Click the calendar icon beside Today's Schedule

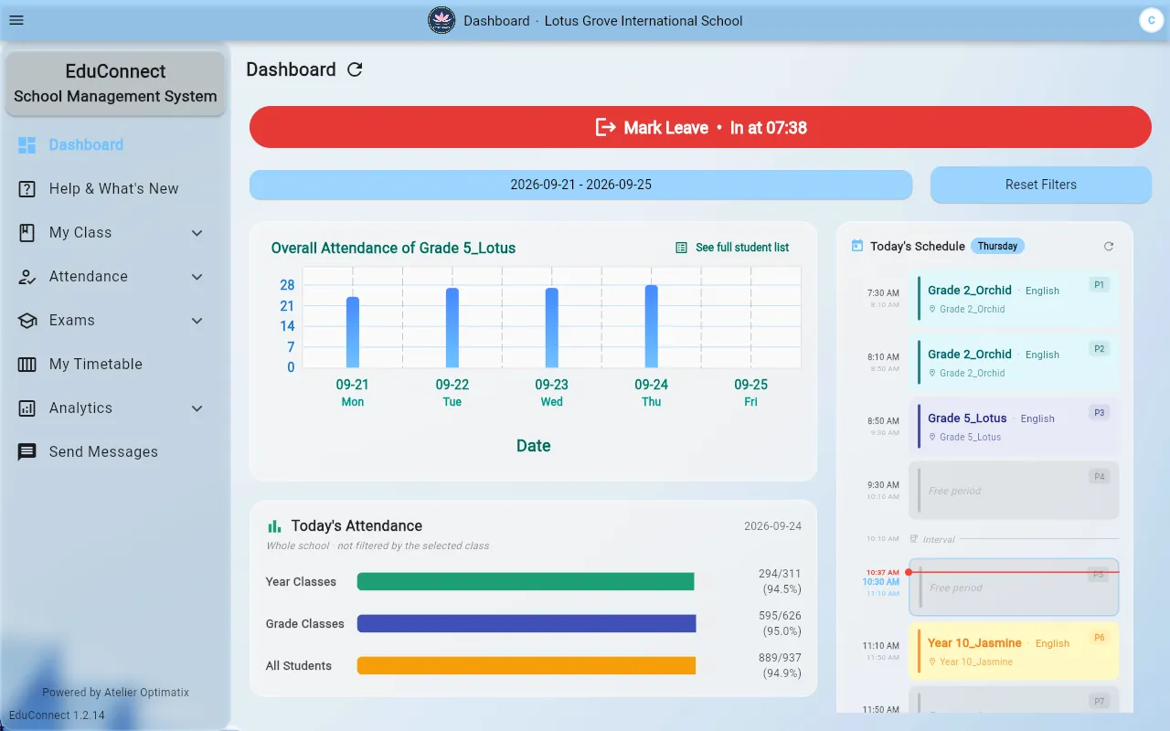(x=857, y=246)
